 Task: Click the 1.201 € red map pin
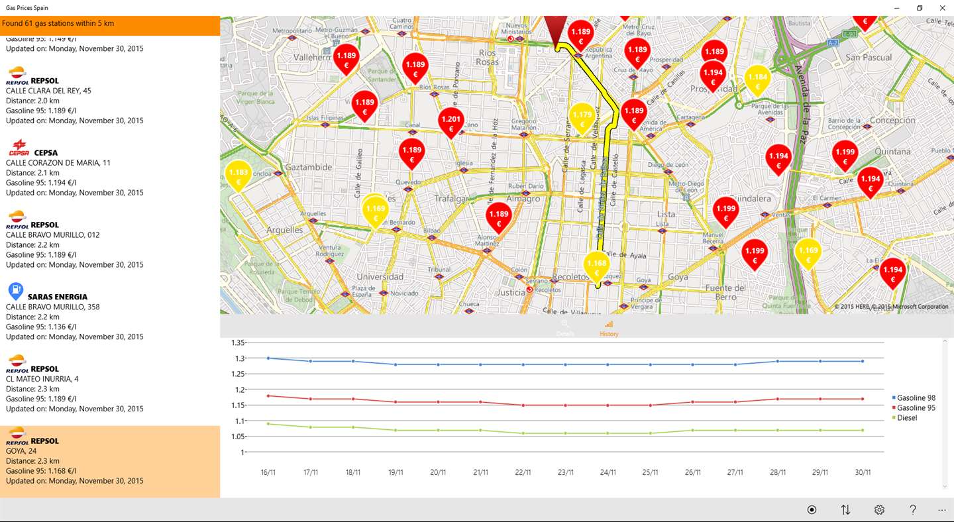pos(450,123)
